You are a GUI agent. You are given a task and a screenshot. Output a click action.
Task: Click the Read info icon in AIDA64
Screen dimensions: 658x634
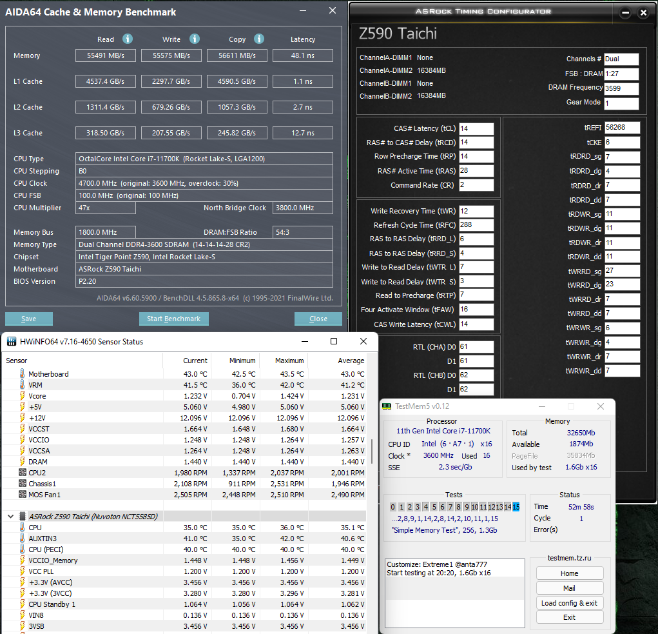coord(128,39)
